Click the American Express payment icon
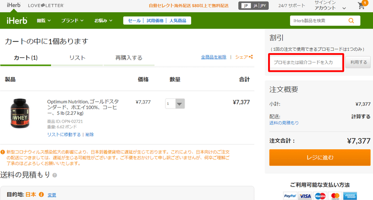This screenshot has height=200, width=373. [350, 196]
